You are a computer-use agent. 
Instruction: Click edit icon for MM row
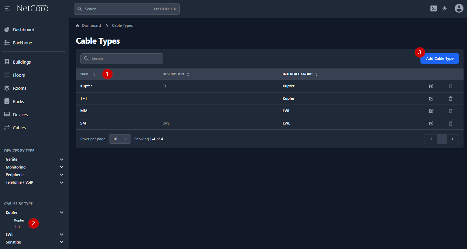pos(431,111)
